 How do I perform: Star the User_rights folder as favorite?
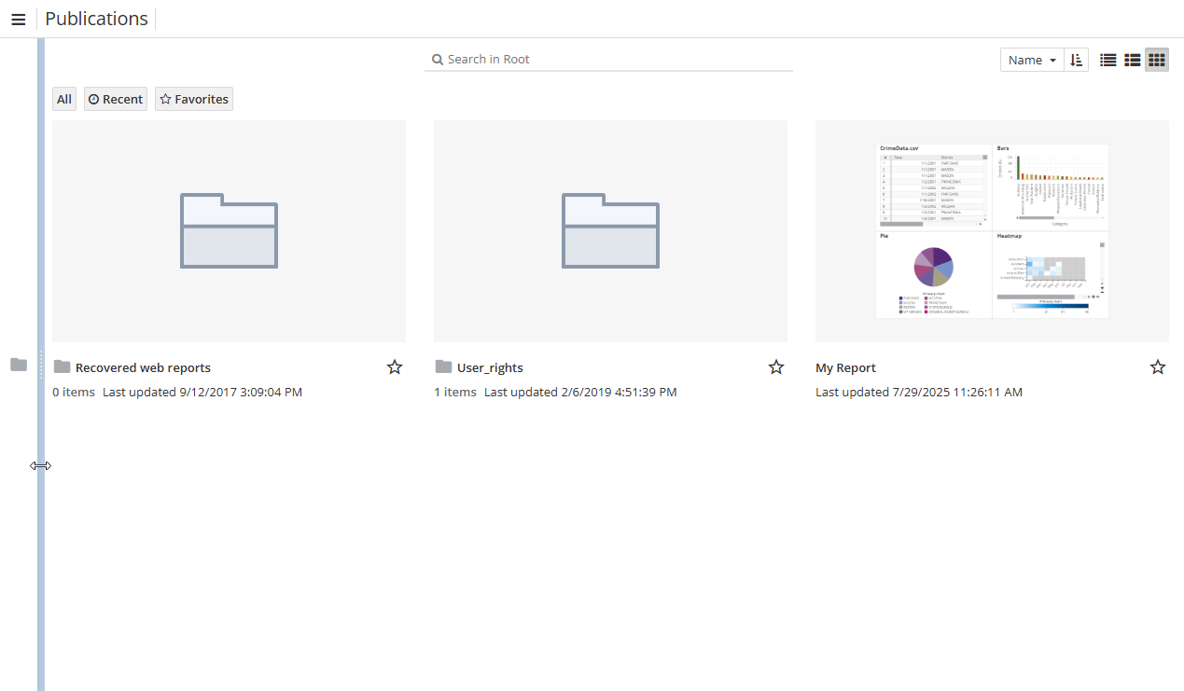(776, 367)
